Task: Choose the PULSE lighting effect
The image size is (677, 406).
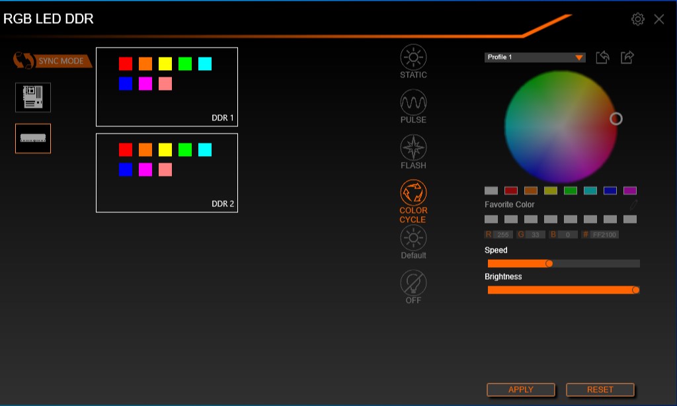Action: [x=413, y=102]
